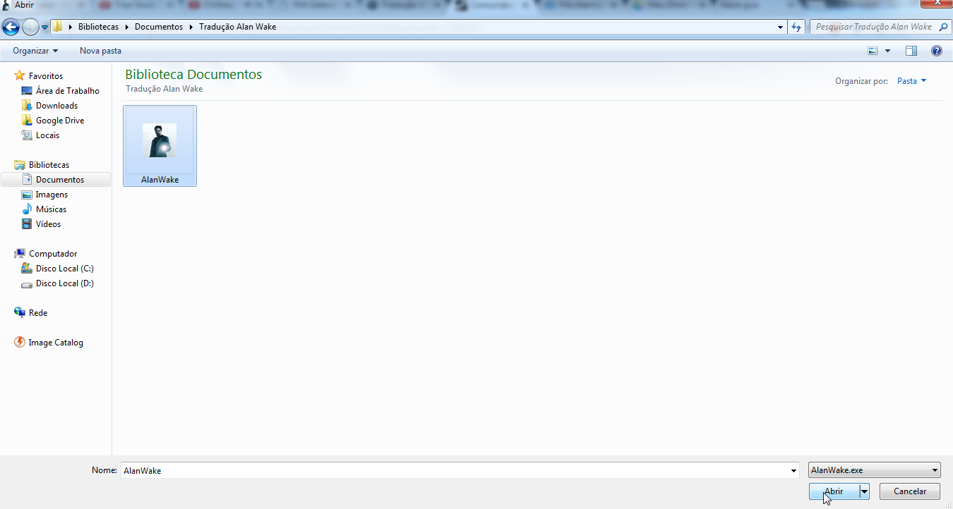Screen dimensions: 953x509
Task: Open Vídeos library in sidebar
Action: click(x=49, y=223)
